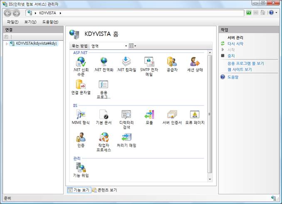Open the 기능 위임 management icon
This screenshot has width=282, height=204.
[x=81, y=167]
